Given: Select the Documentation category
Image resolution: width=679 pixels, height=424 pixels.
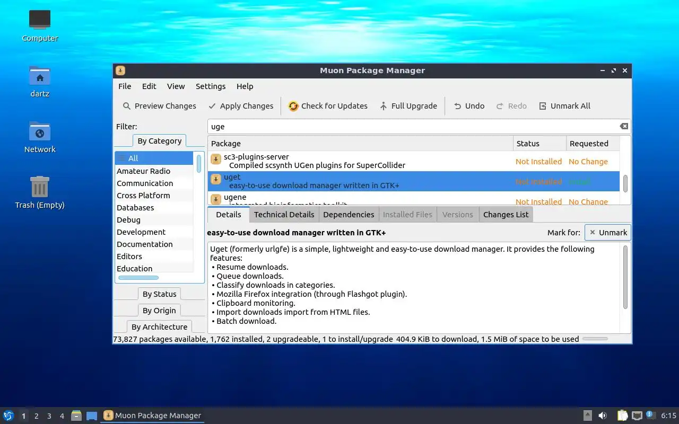Looking at the screenshot, I should (x=154, y=244).
